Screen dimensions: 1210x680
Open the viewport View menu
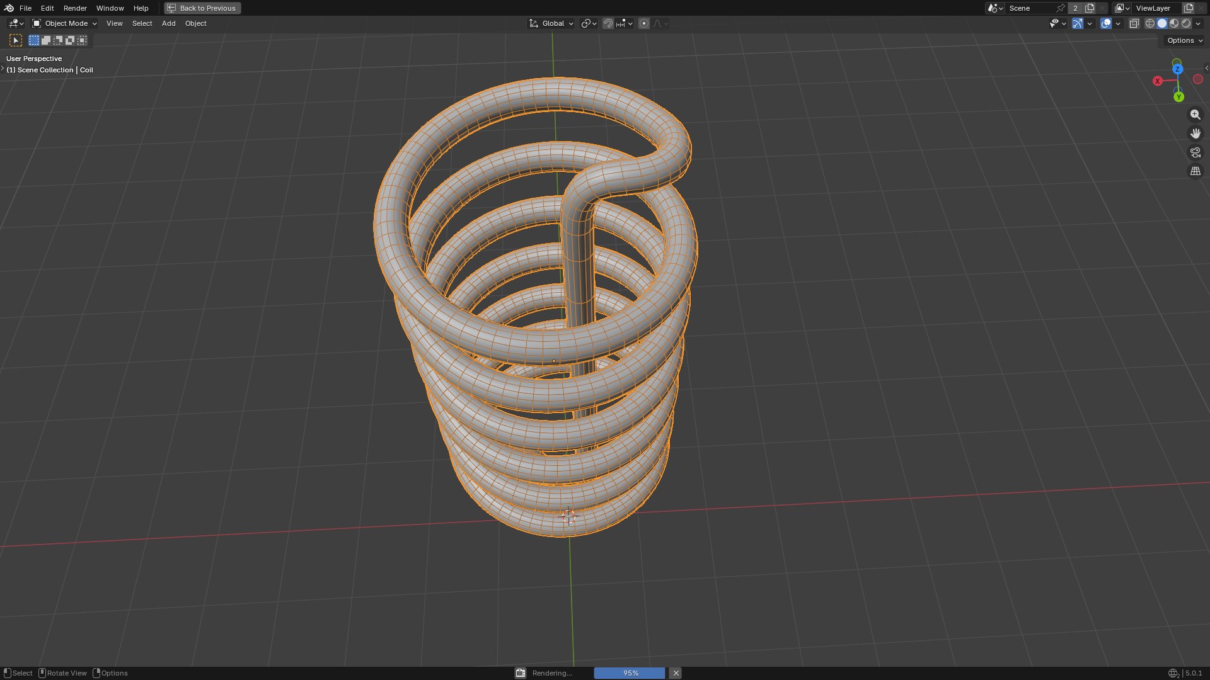click(114, 23)
